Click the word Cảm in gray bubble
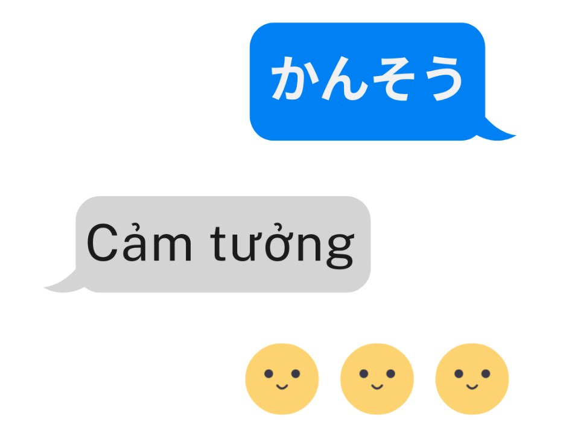 [139, 242]
